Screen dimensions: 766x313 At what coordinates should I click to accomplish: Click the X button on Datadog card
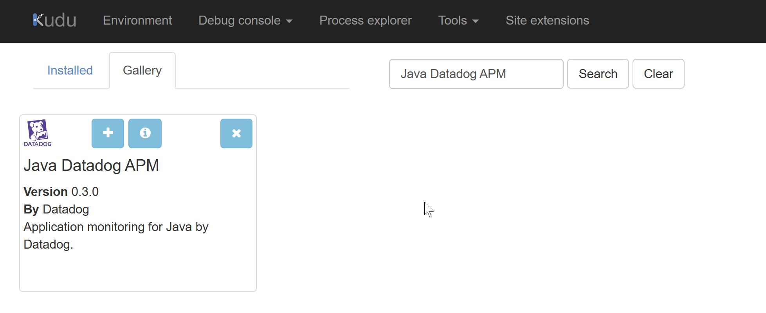[x=236, y=133]
